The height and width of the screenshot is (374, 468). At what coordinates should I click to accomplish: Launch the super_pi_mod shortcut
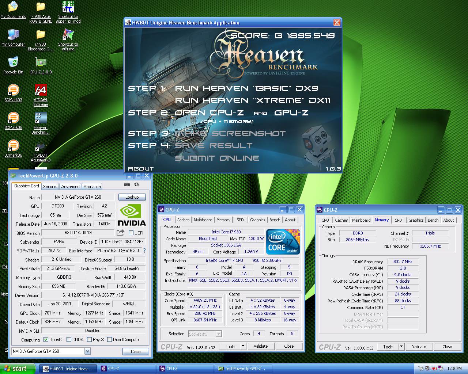[68, 12]
